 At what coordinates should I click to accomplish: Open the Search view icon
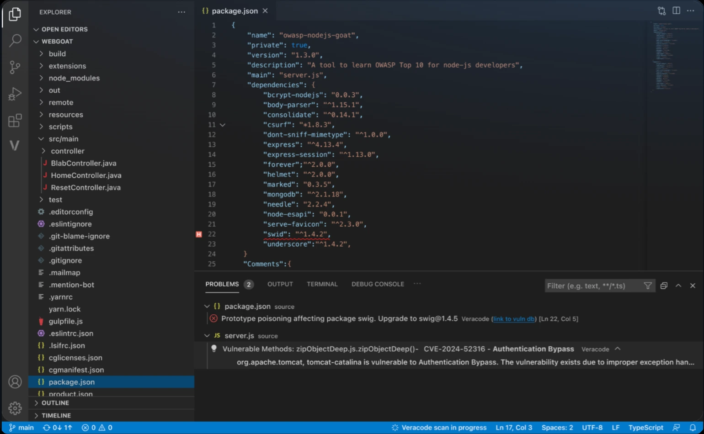(15, 41)
